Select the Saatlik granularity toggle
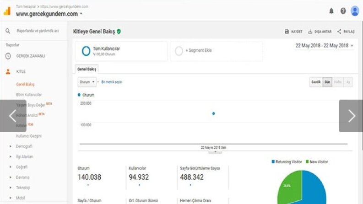 pyautogui.click(x=316, y=82)
